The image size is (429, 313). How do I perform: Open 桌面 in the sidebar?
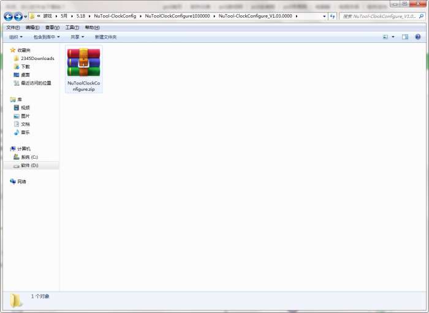(x=21, y=75)
